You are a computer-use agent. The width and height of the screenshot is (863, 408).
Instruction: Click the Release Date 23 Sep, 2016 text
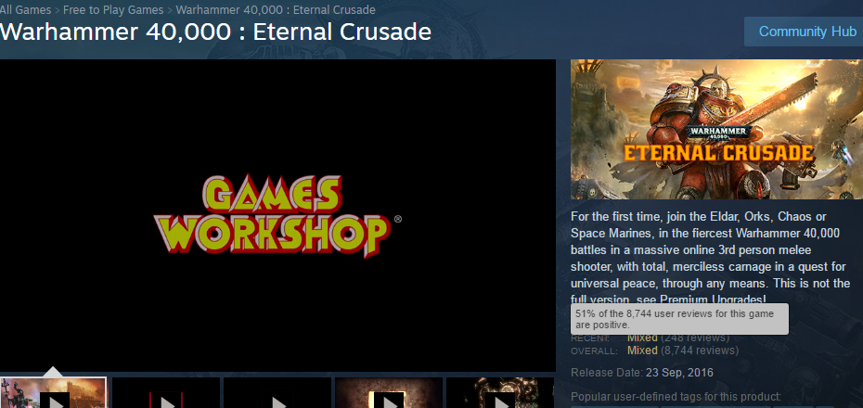click(642, 373)
